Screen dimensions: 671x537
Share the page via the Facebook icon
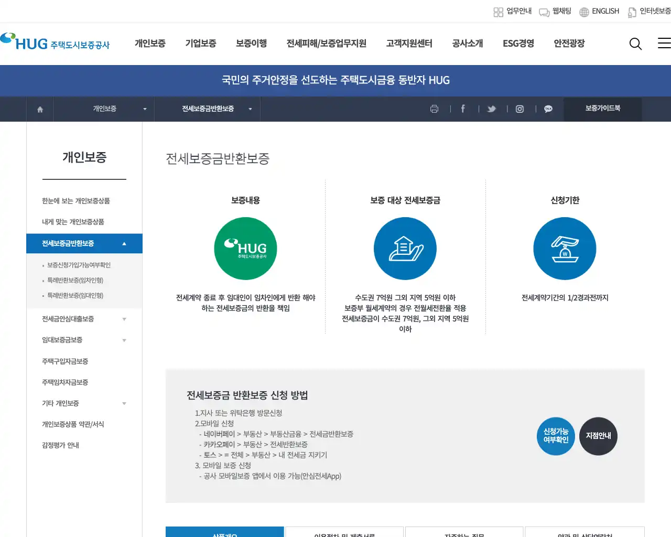click(463, 109)
